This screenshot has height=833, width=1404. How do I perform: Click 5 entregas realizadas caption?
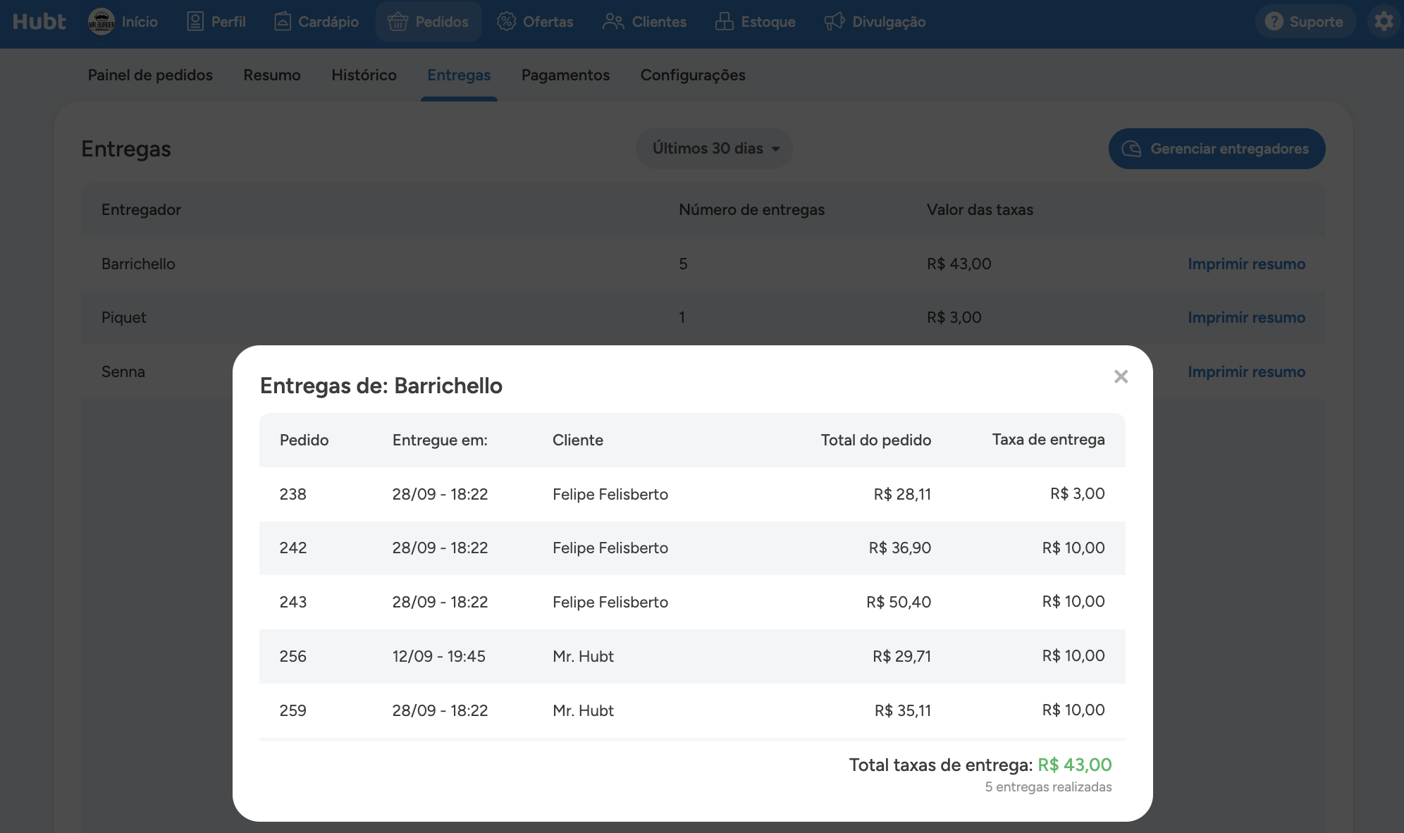pyautogui.click(x=1048, y=786)
